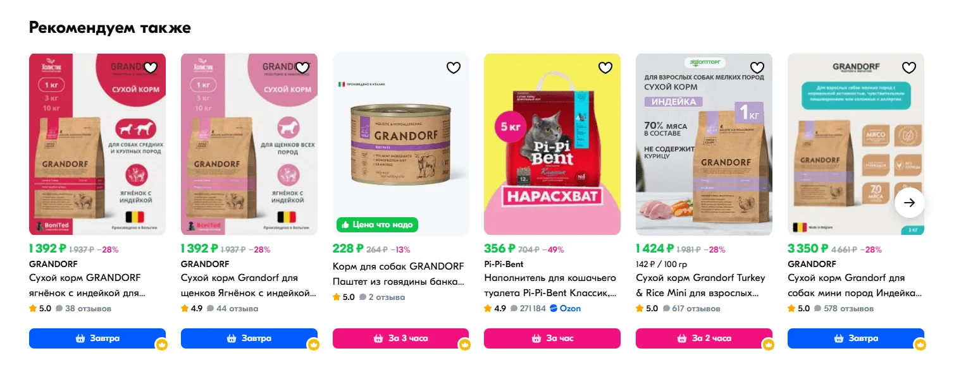Screen dimensions: 973x382
Task: Add Pi-Pi-Bent litter to cart, delivery "За час"
Action: point(552,338)
